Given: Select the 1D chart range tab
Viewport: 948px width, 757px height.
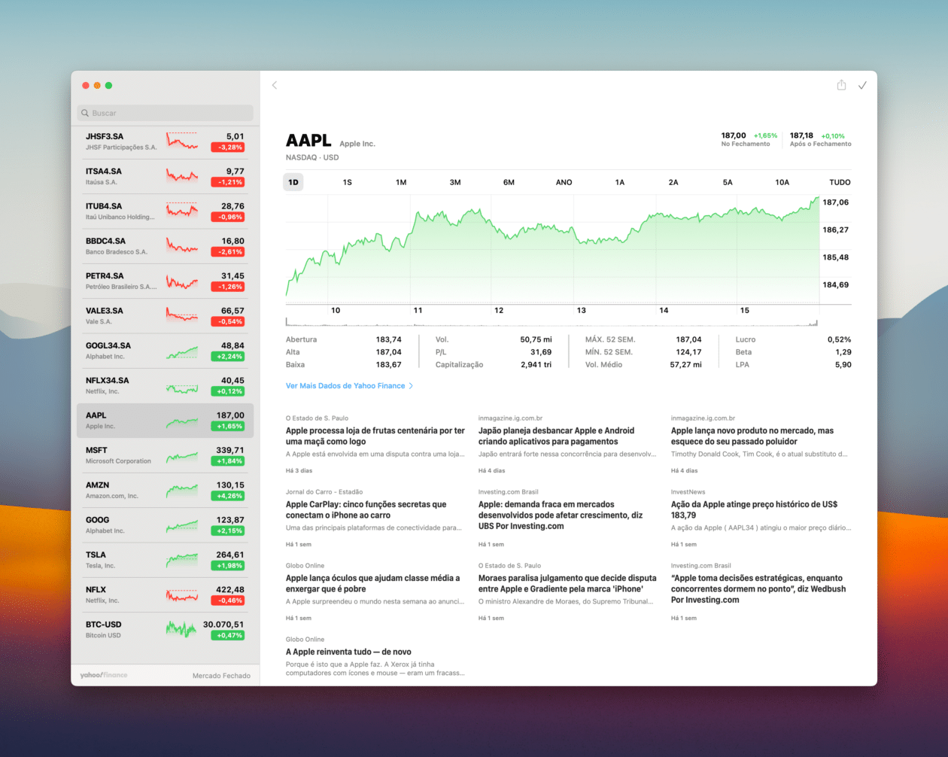Looking at the screenshot, I should coord(293,182).
